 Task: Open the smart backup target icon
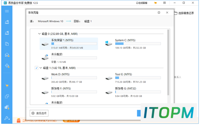pos(7,66)
